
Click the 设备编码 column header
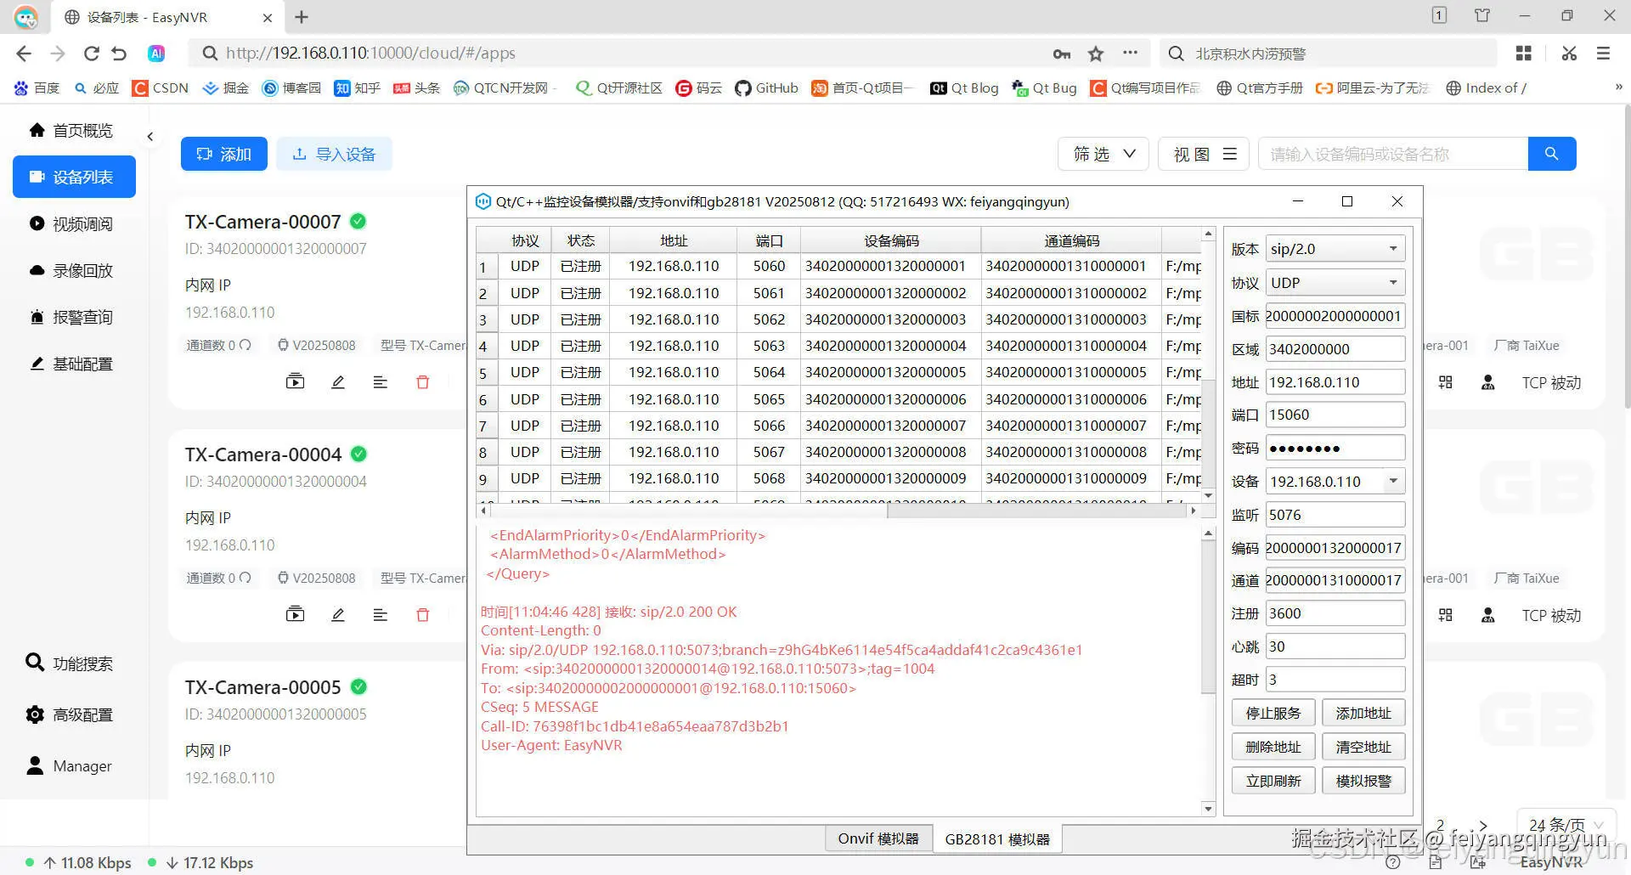coord(890,240)
